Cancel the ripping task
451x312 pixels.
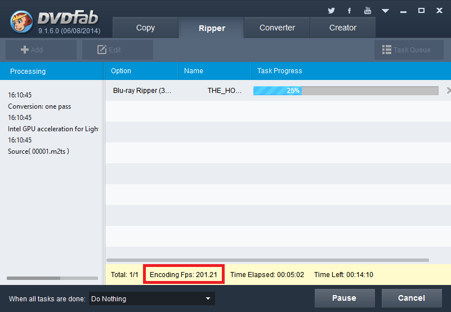click(x=412, y=298)
